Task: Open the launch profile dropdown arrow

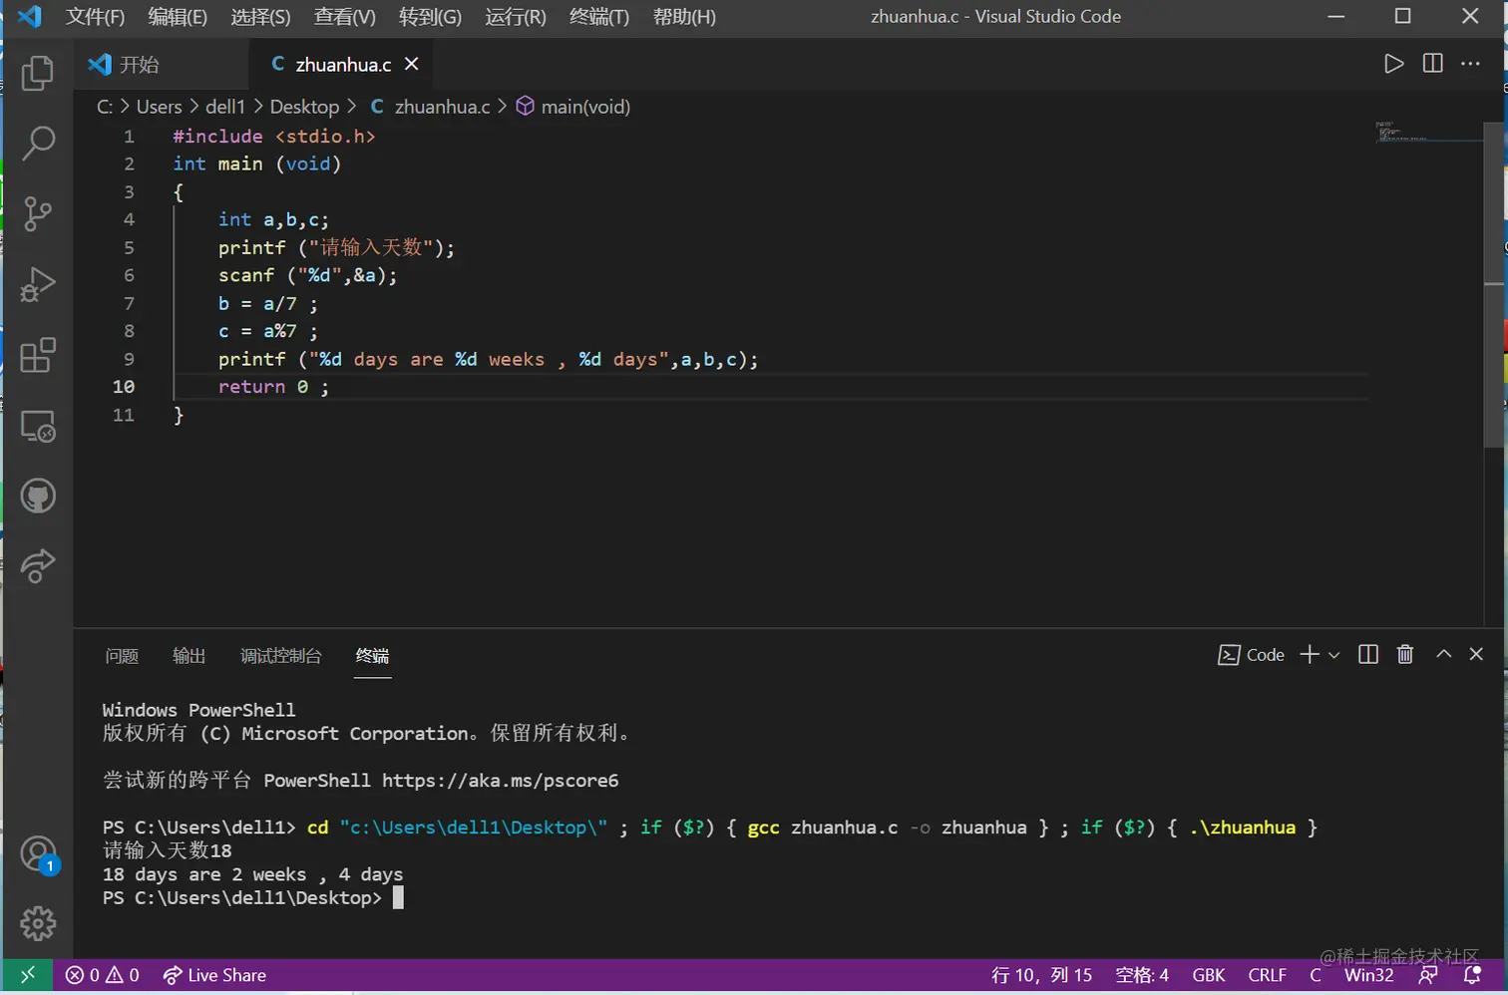Action: click(x=1333, y=655)
